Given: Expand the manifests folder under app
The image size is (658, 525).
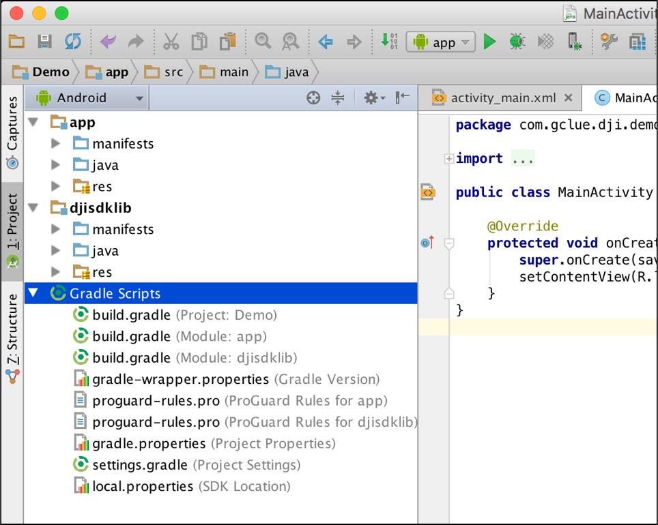Looking at the screenshot, I should click(56, 144).
